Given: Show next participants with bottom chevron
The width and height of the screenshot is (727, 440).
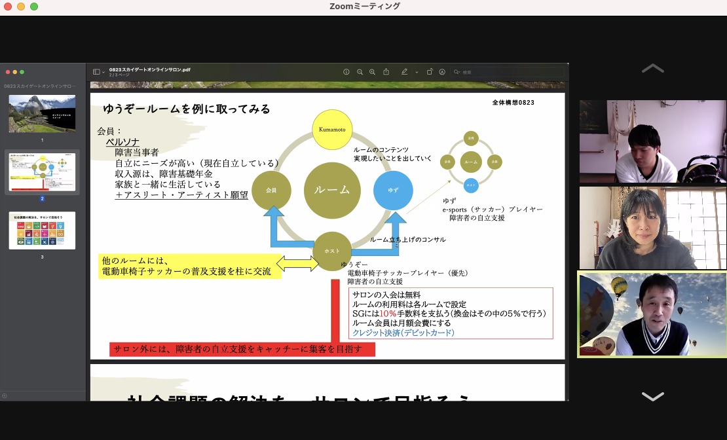Looking at the screenshot, I should click(652, 396).
